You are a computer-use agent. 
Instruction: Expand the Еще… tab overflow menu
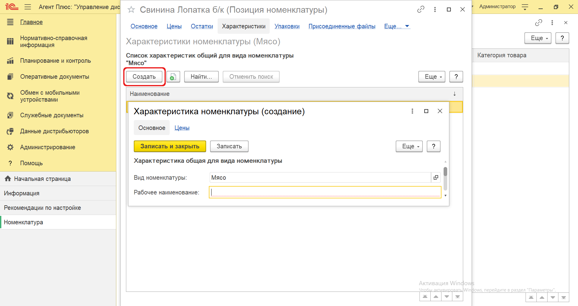click(397, 27)
